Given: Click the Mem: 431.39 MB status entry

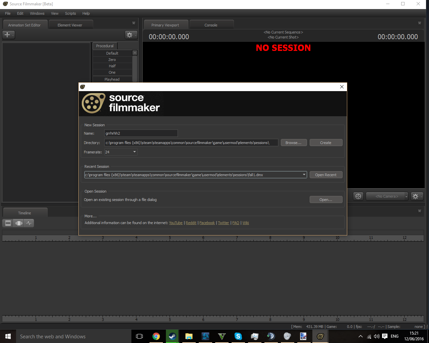Looking at the screenshot, I should click(x=308, y=327).
